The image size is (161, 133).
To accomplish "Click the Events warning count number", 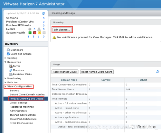I will [43, 29].
